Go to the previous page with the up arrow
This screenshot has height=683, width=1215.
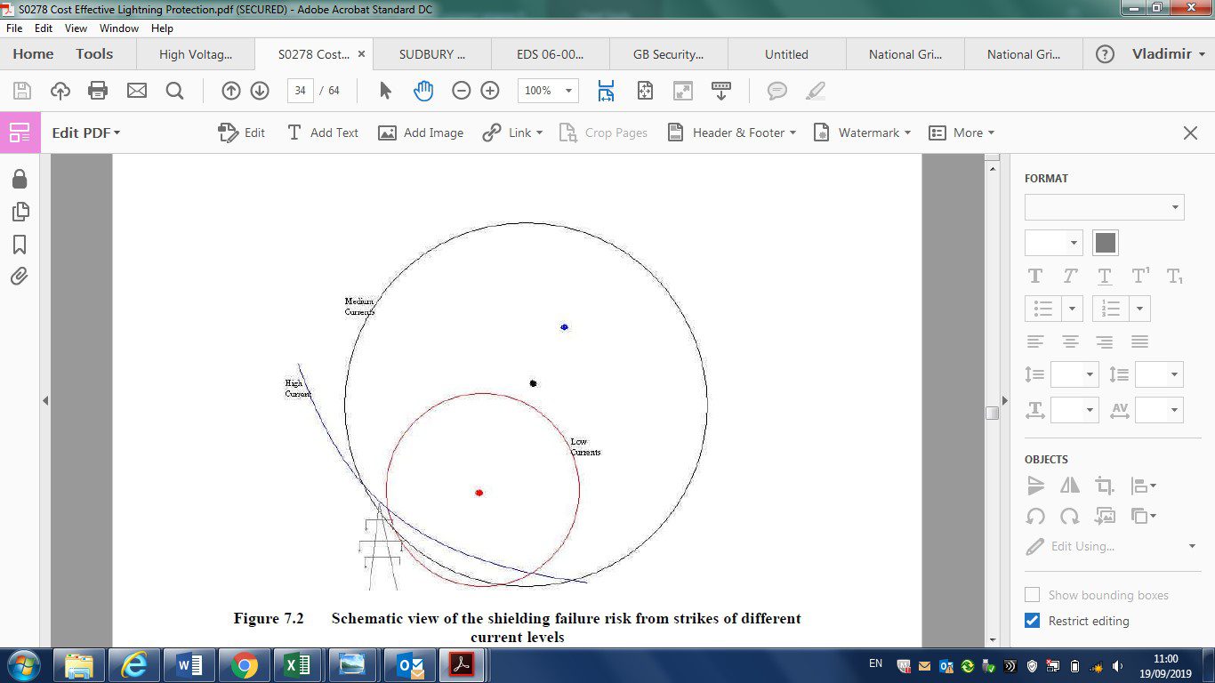(x=231, y=91)
